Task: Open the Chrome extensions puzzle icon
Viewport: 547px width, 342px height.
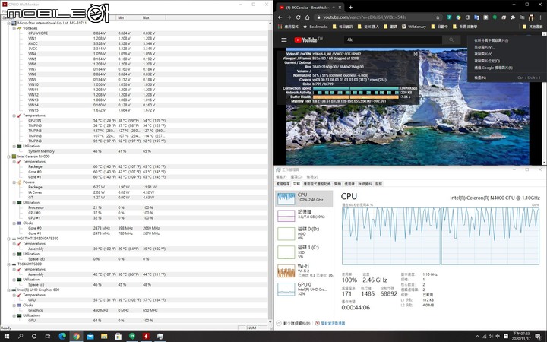Action: 513,17
